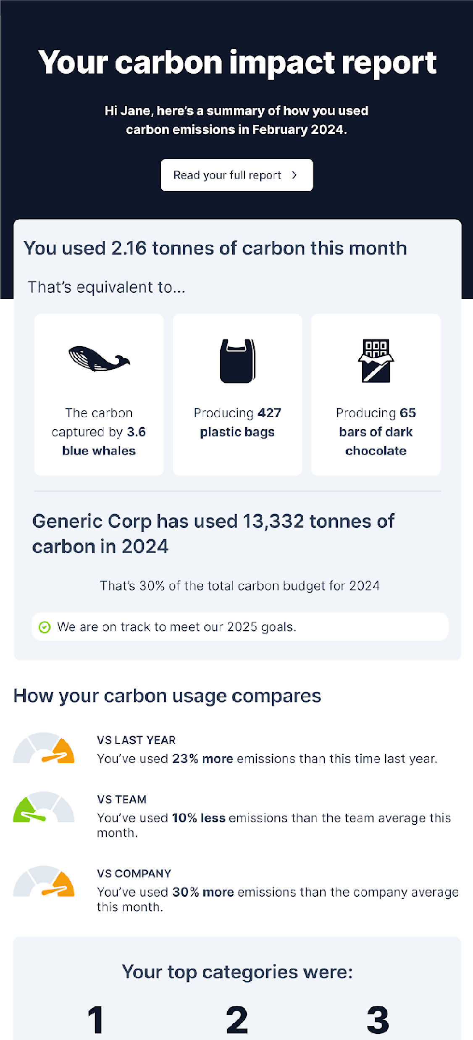The height and width of the screenshot is (1040, 473).
Task: Select the plastic bag icon
Action: click(237, 361)
